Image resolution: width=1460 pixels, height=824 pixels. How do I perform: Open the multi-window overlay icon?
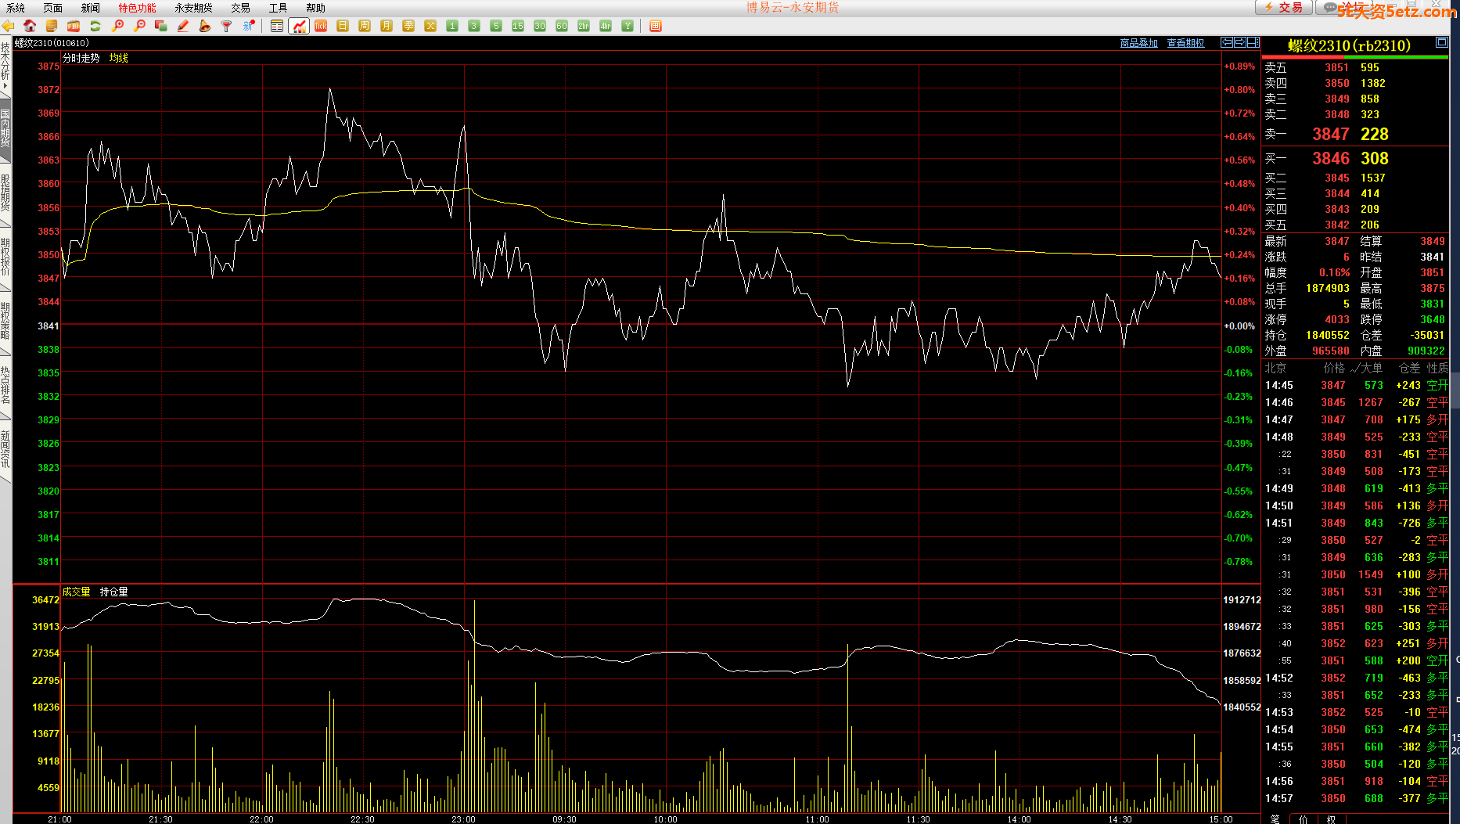[161, 26]
